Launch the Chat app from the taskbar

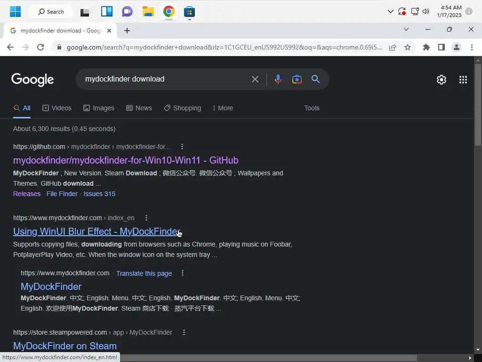127,12
